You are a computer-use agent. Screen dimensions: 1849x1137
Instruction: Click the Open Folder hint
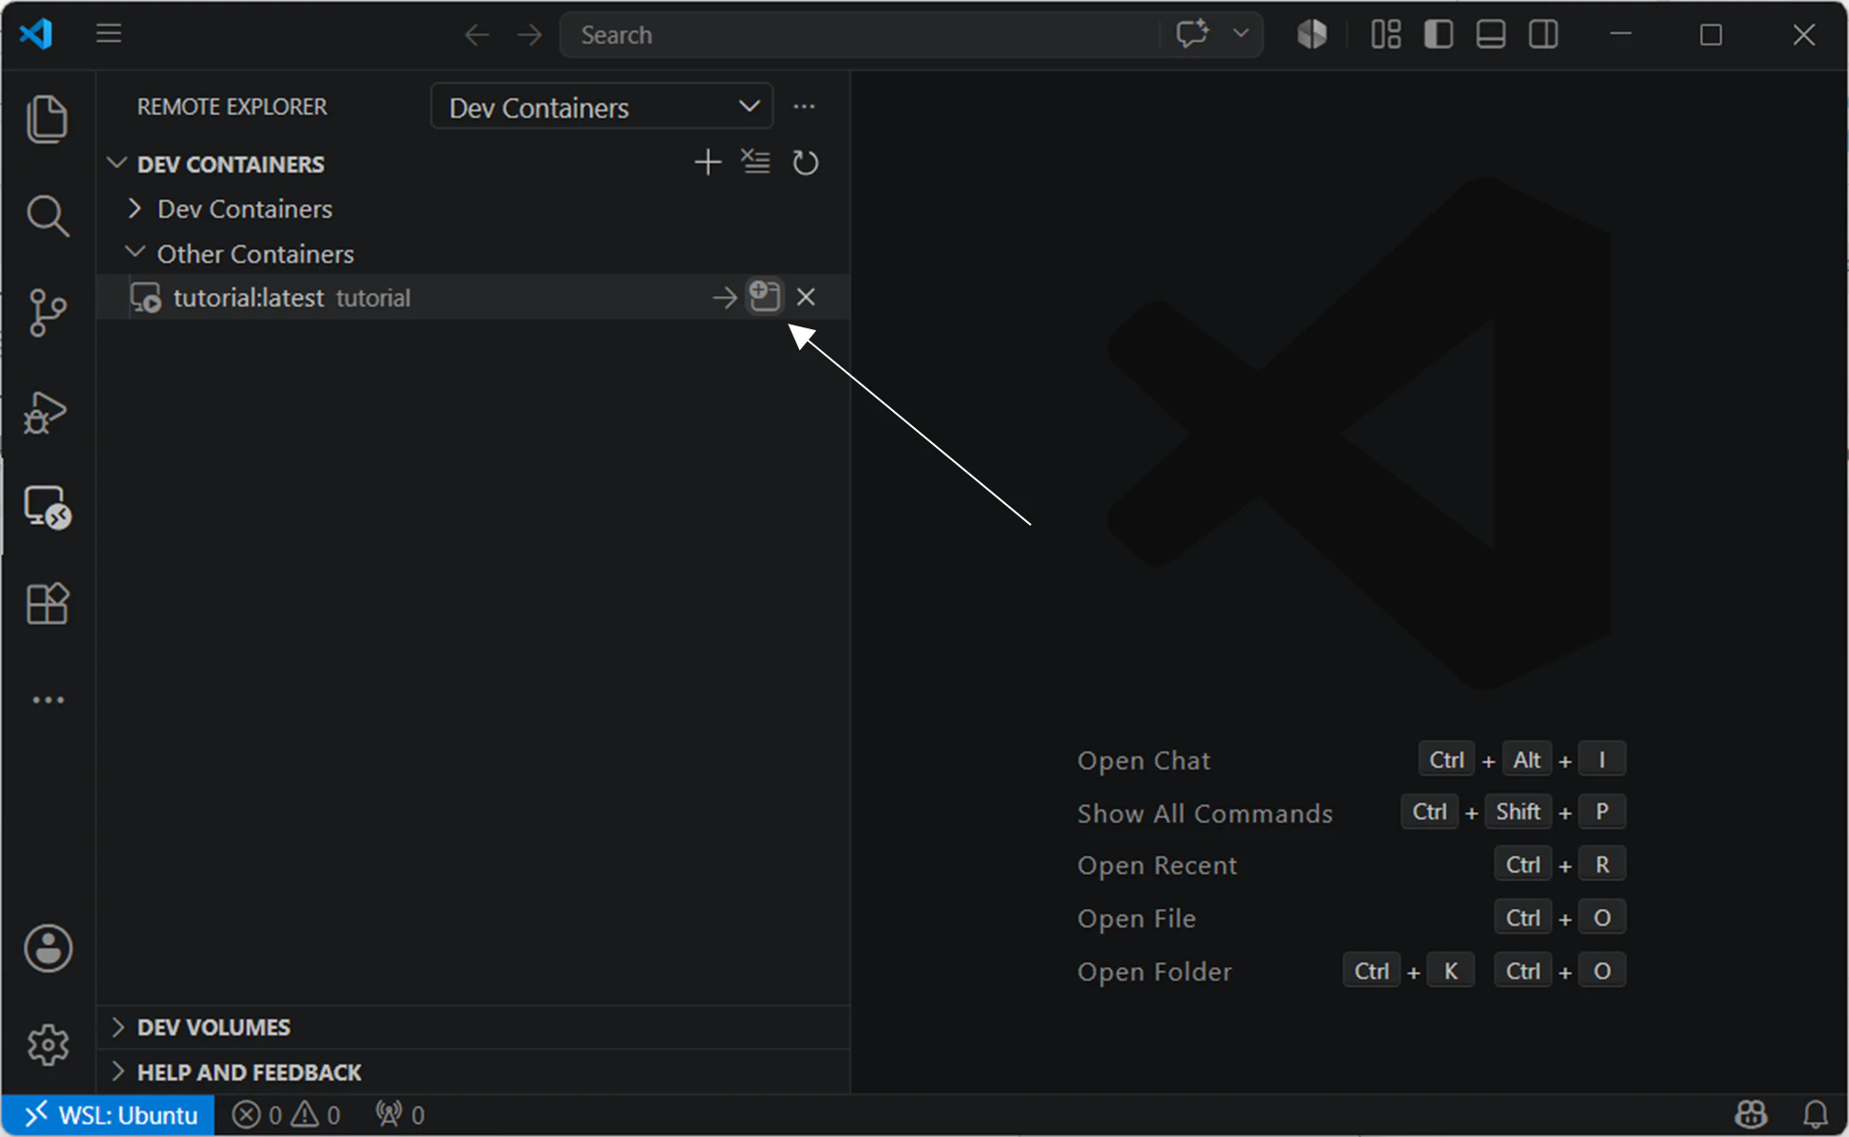(1154, 972)
